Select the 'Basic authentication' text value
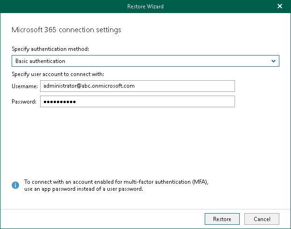 40,61
